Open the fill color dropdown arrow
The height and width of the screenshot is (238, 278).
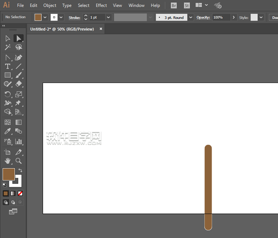[x=45, y=17]
